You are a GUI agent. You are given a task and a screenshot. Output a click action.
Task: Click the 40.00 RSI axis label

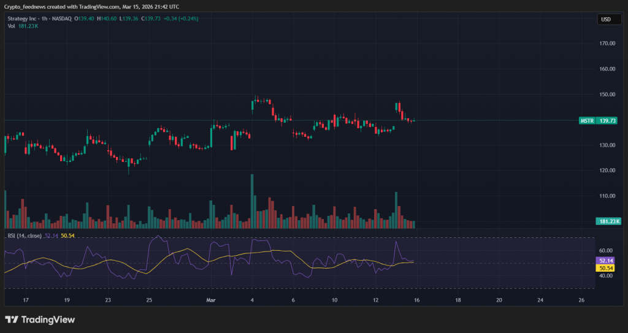605,276
